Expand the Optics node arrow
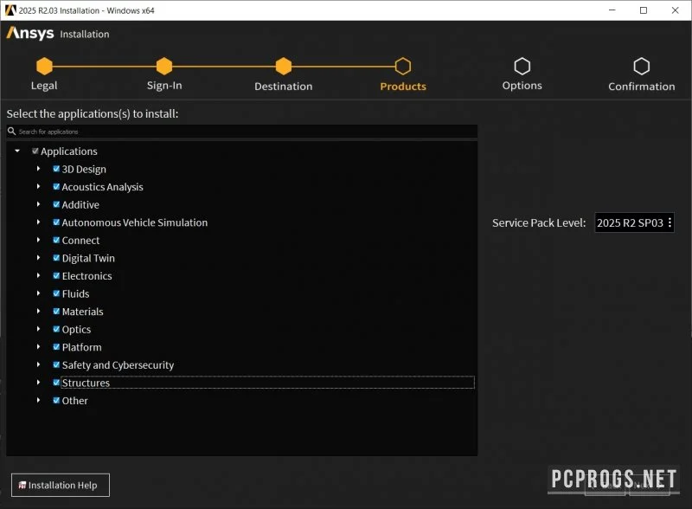Image resolution: width=692 pixels, height=509 pixels. coord(38,329)
